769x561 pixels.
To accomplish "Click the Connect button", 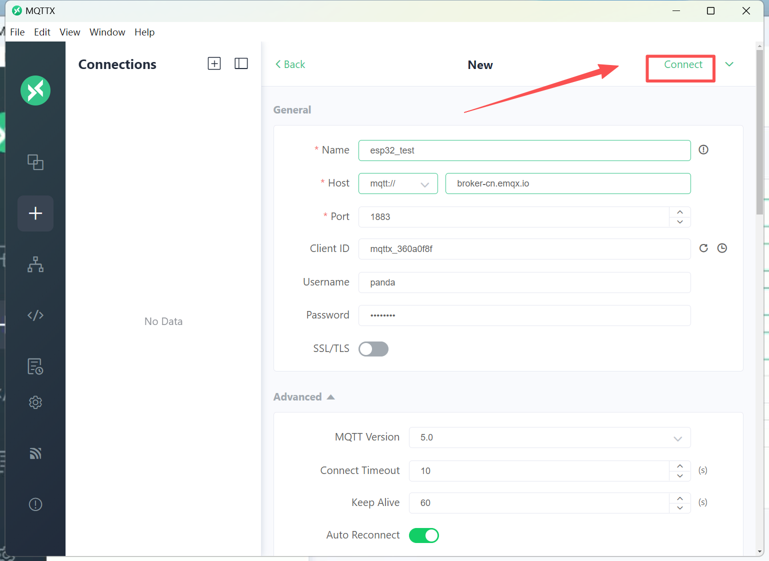I will click(x=683, y=64).
